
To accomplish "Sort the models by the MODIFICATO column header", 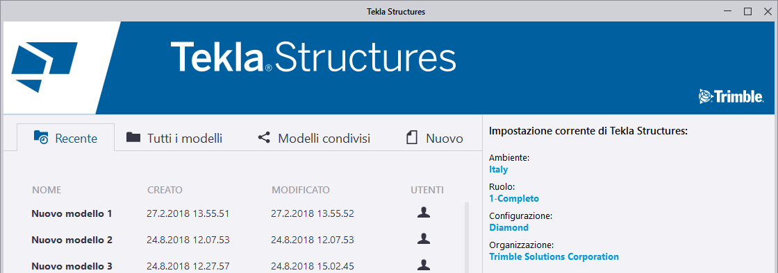I will [x=301, y=190].
